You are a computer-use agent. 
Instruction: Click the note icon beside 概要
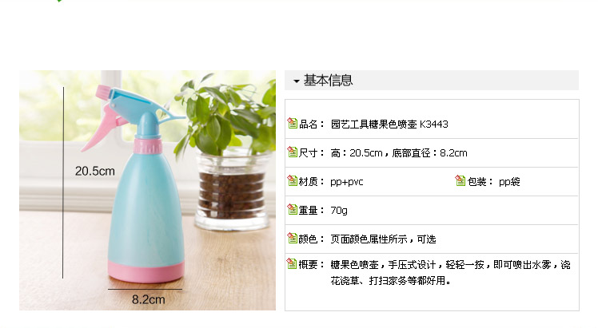click(293, 263)
